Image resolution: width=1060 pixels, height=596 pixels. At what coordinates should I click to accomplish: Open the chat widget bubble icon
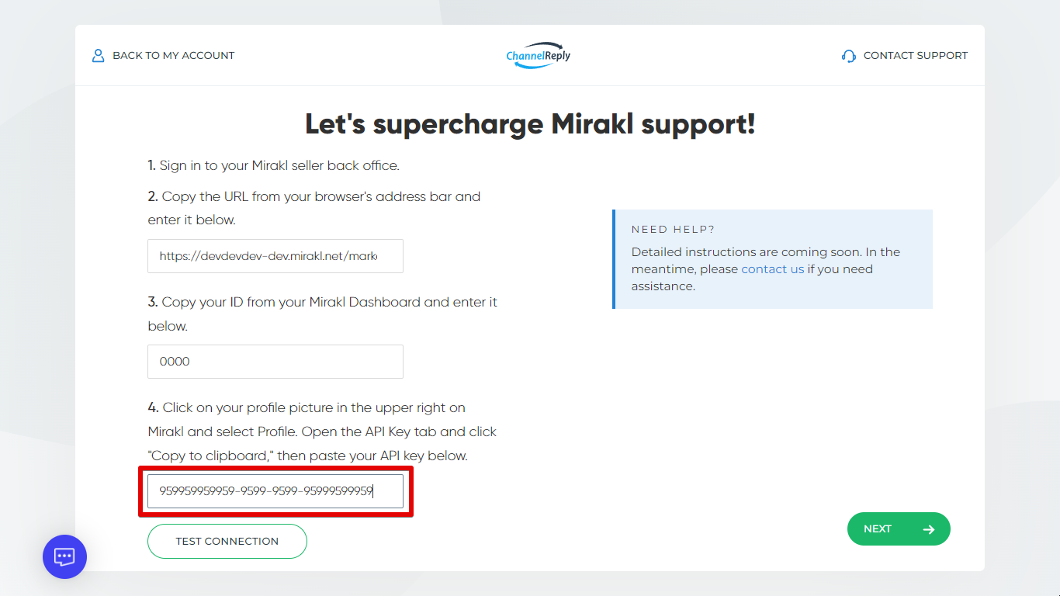point(64,556)
